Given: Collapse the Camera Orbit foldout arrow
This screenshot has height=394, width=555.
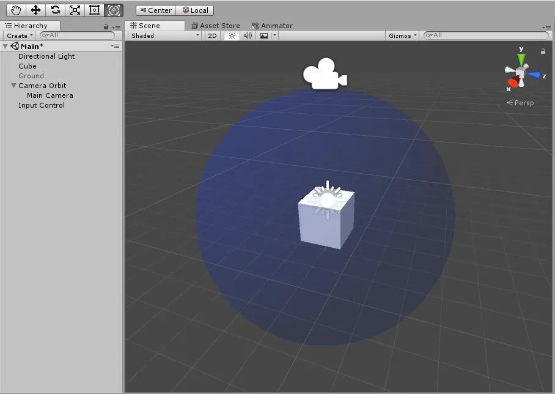Looking at the screenshot, I should 13,86.
